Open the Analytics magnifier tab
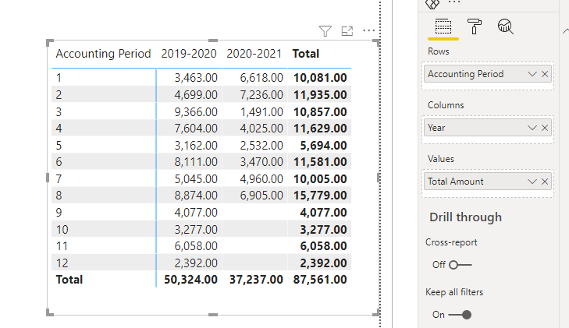 506,26
